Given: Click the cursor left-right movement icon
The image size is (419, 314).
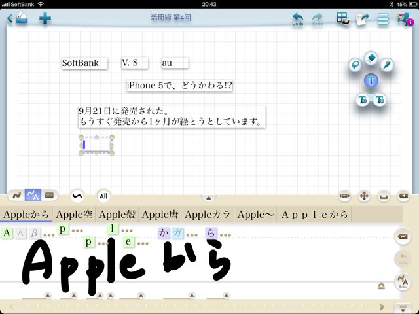Looking at the screenshot, I should coord(344,196).
